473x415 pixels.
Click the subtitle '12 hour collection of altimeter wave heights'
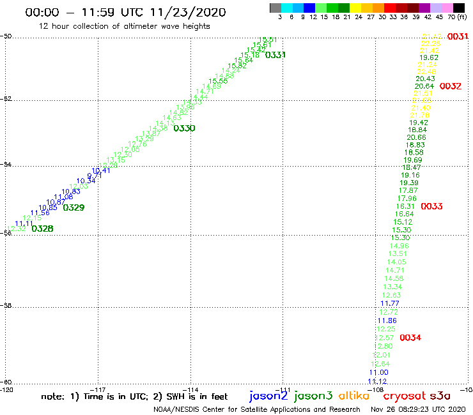point(124,26)
